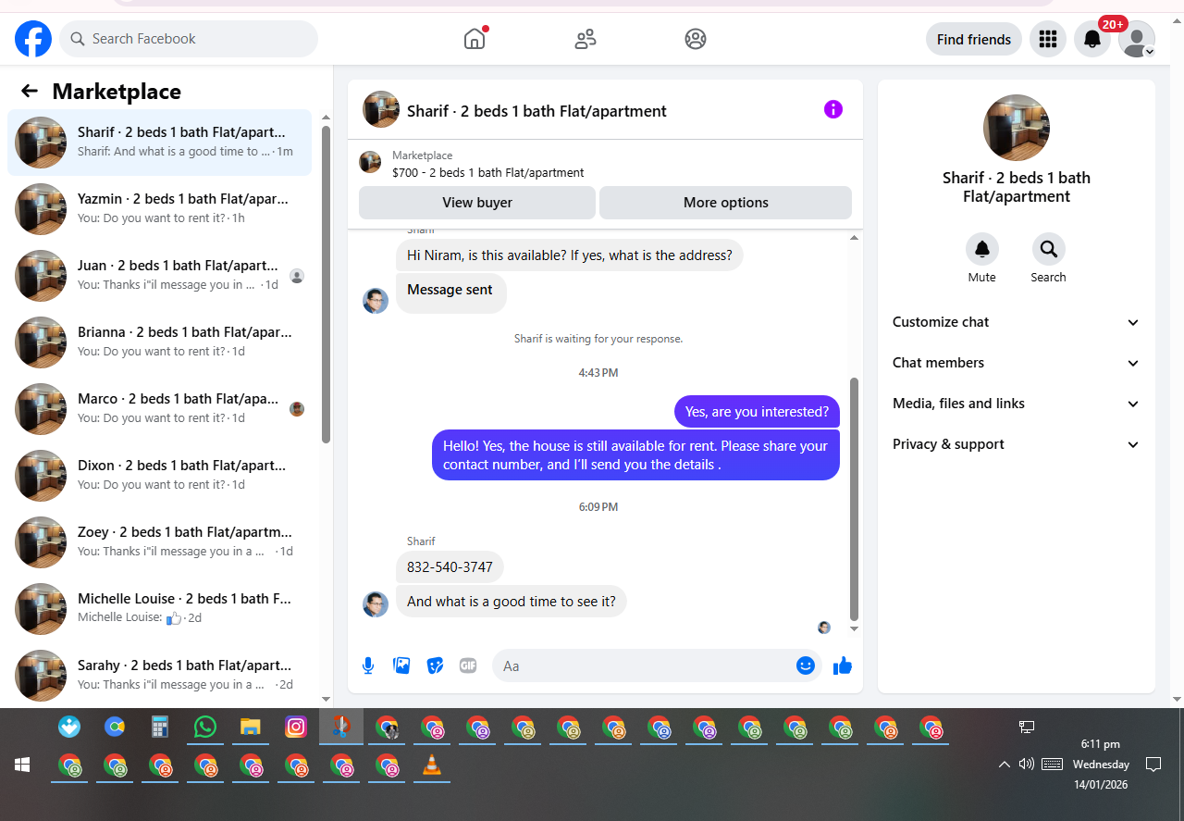Click the chat scrollbar down arrow
1184x821 pixels.
tap(854, 629)
